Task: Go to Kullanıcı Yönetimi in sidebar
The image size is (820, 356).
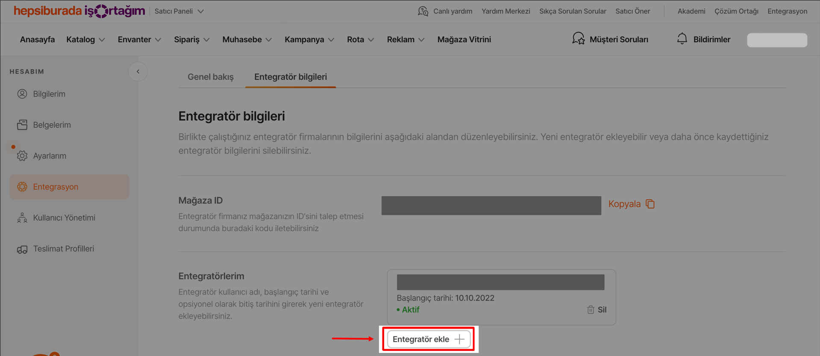Action: click(64, 218)
